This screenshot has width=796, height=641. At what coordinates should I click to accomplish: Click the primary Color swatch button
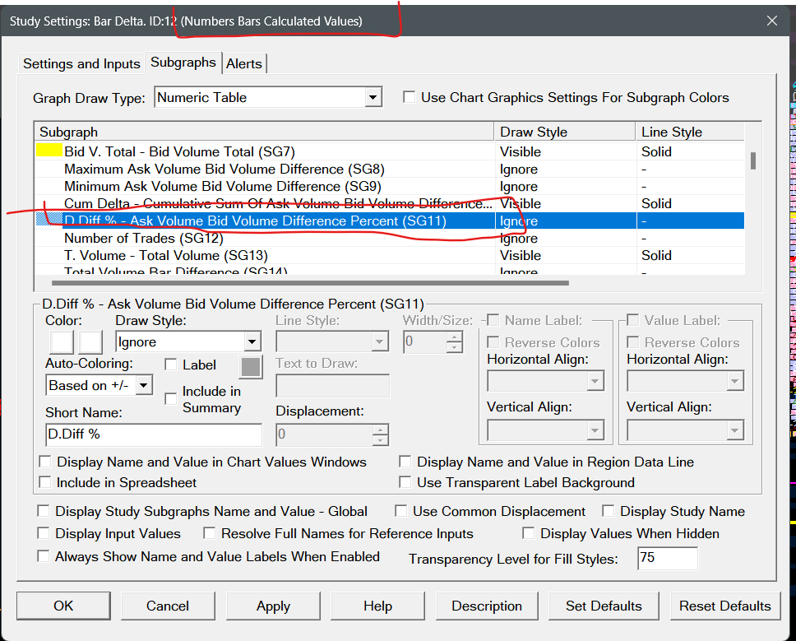click(62, 342)
